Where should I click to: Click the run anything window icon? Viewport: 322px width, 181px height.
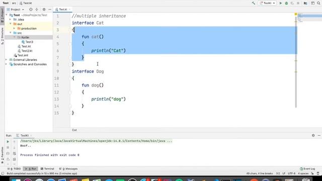(x=312, y=3)
